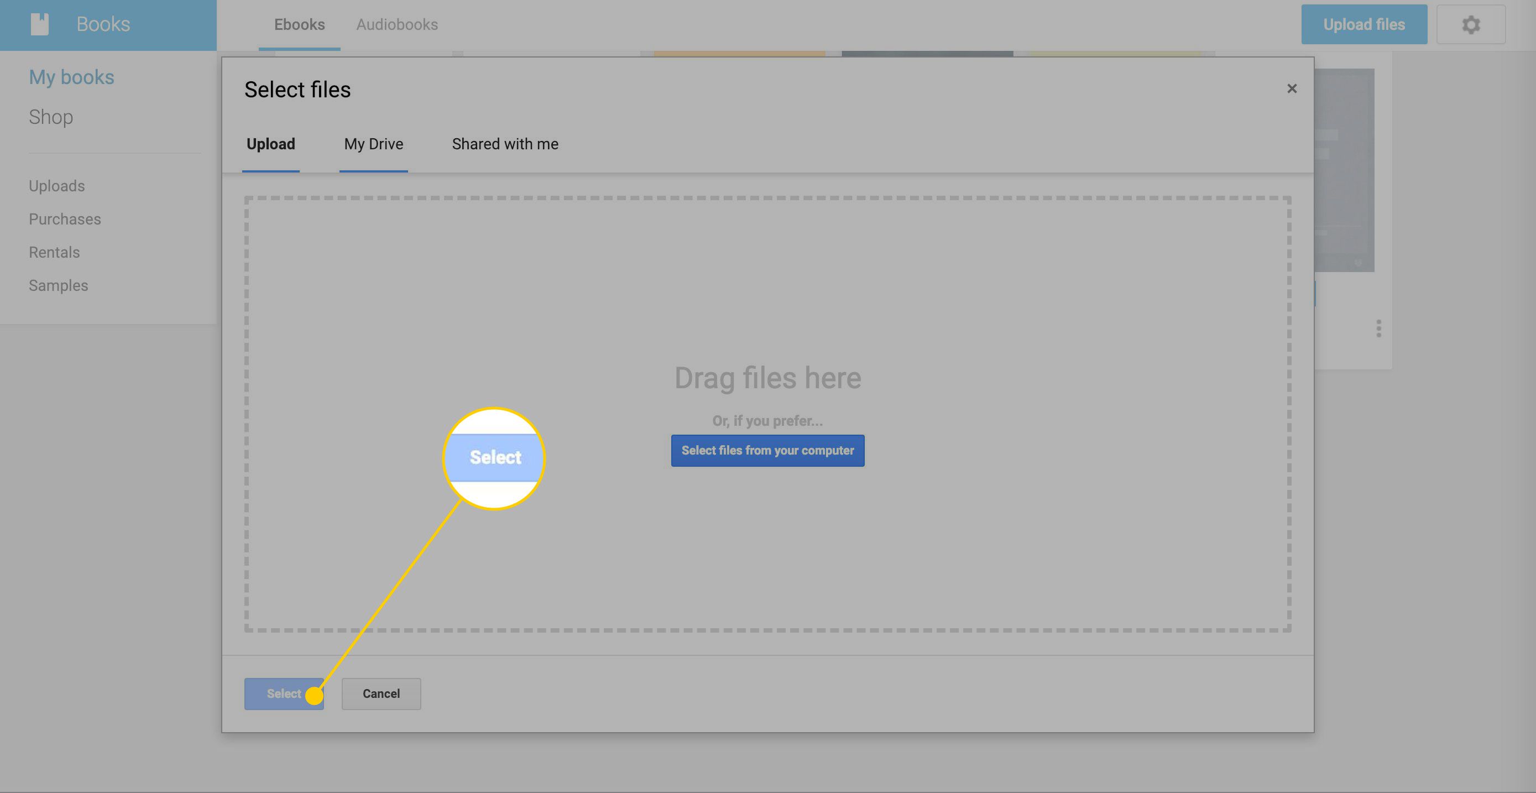Click the Upload files button
The width and height of the screenshot is (1536, 793).
1364,24
